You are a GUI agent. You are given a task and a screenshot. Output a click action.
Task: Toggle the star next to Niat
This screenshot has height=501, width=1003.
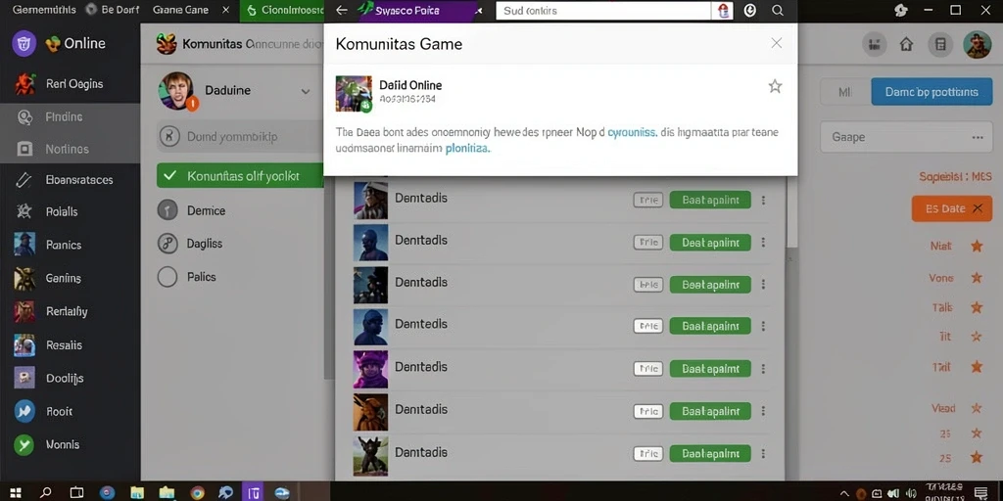pyautogui.click(x=977, y=246)
